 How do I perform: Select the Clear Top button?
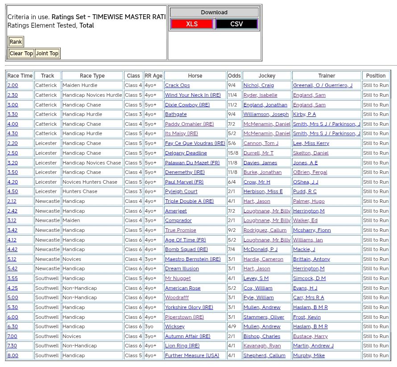pyautogui.click(x=21, y=54)
